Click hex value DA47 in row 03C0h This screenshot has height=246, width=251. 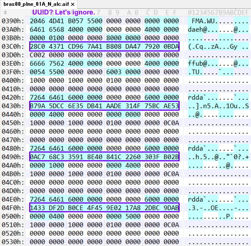pyautogui.click(x=133, y=46)
